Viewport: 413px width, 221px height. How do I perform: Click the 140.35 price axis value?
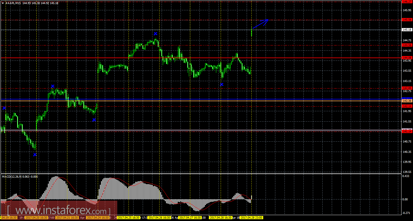tap(407, 152)
